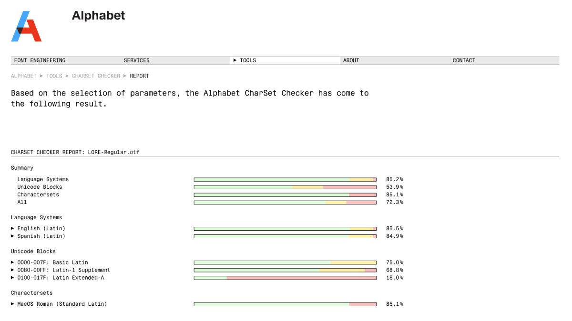Go to the About page
This screenshot has height=321, width=572.
(x=351, y=60)
